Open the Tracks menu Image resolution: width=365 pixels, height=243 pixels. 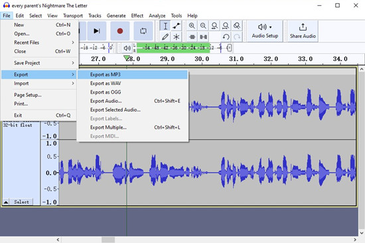point(95,16)
